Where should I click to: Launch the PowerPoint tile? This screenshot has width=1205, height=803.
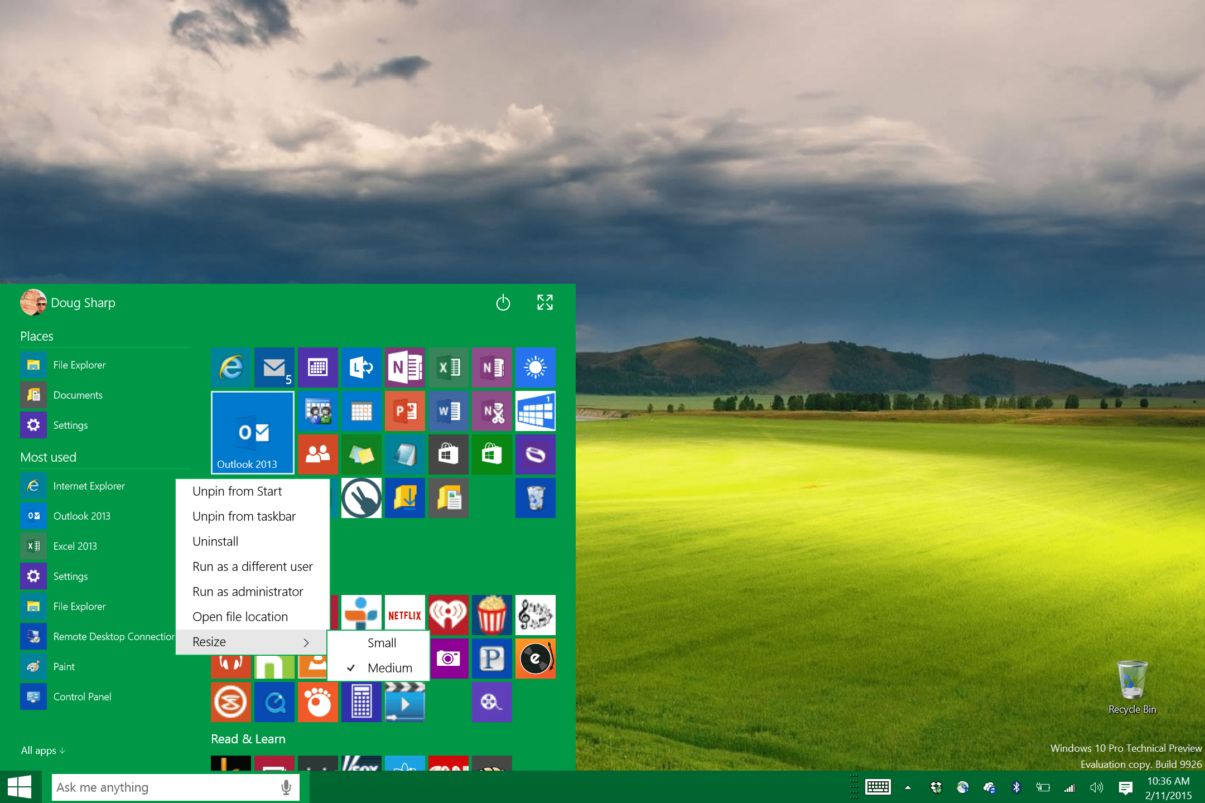[x=405, y=411]
